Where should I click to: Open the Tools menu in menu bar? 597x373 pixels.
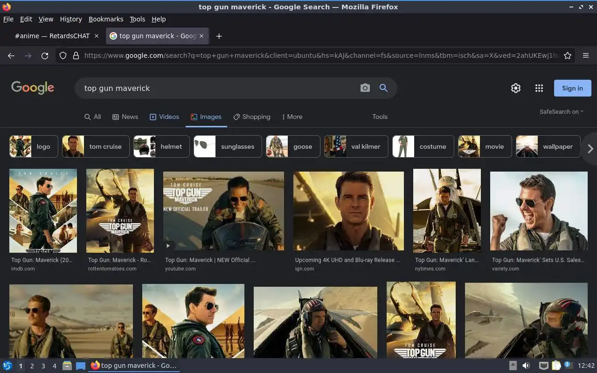click(x=137, y=19)
